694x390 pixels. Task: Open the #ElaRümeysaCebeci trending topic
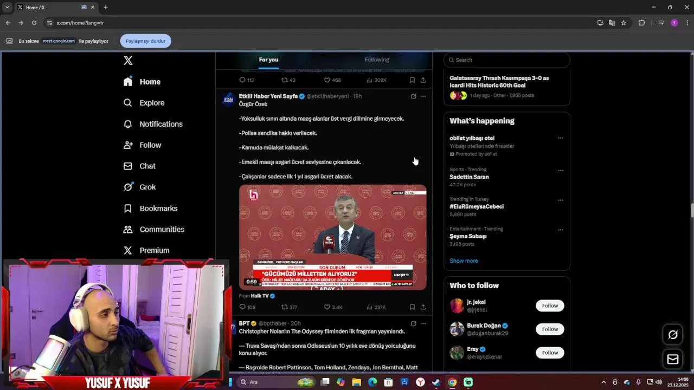pos(477,207)
